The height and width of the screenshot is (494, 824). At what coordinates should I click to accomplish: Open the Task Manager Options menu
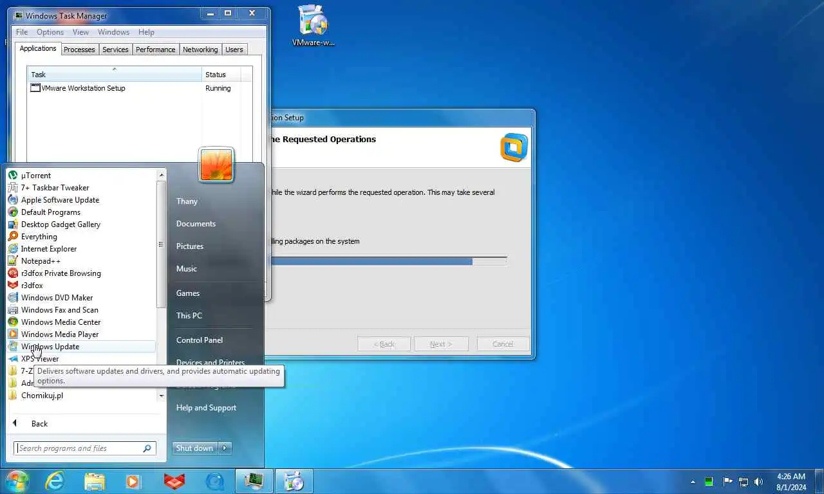(x=50, y=32)
